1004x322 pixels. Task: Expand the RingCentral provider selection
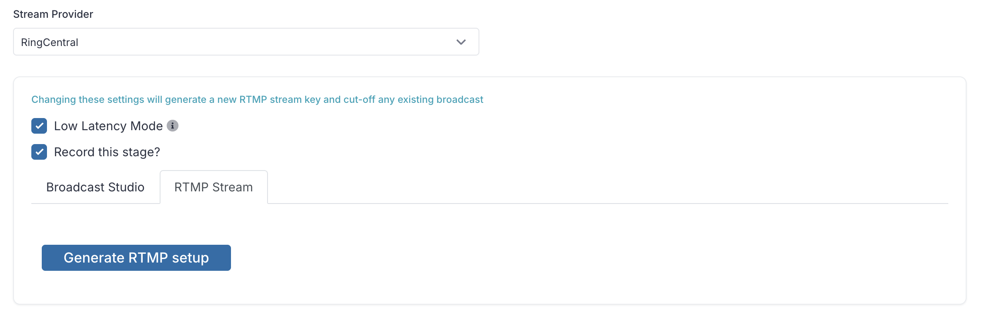point(246,42)
